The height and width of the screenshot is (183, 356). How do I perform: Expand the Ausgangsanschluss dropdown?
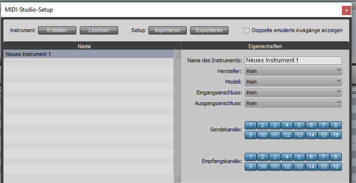[293, 103]
